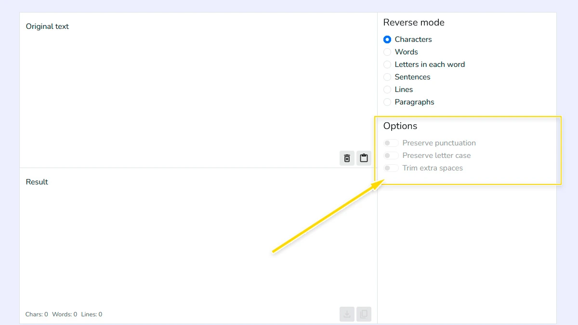Paste clipboard contents using paste icon
578x325 pixels.
pyautogui.click(x=364, y=158)
